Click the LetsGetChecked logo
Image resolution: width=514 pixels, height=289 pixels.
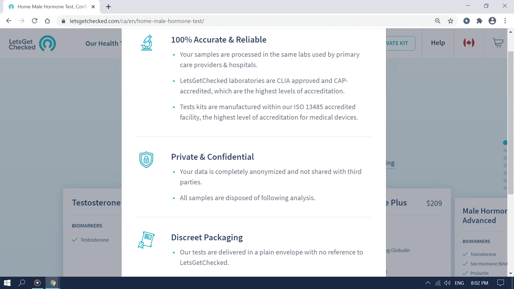pos(32,44)
